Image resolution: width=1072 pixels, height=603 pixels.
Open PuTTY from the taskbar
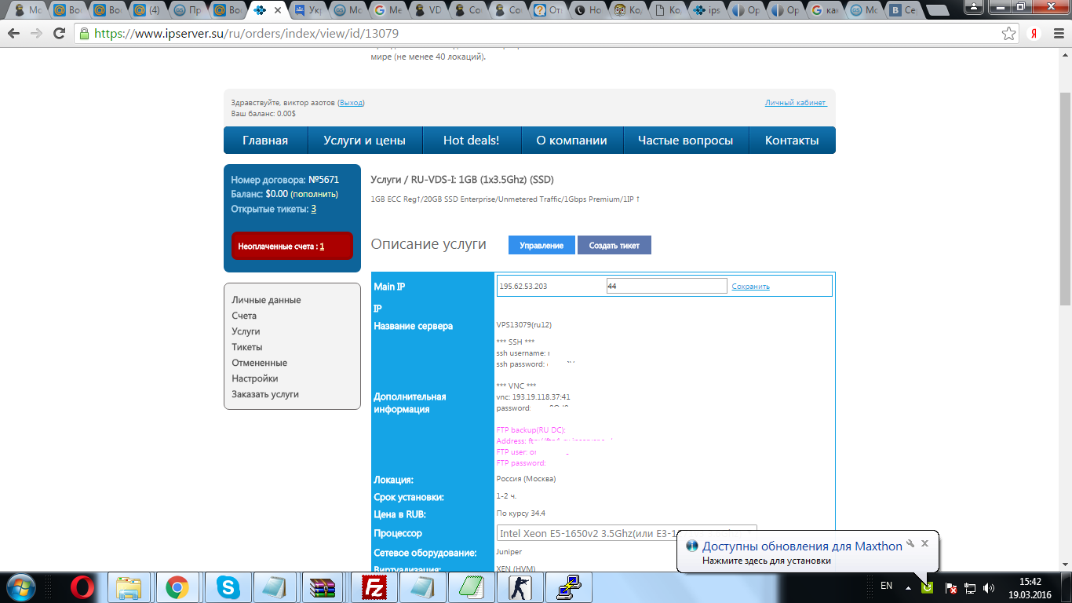(567, 587)
